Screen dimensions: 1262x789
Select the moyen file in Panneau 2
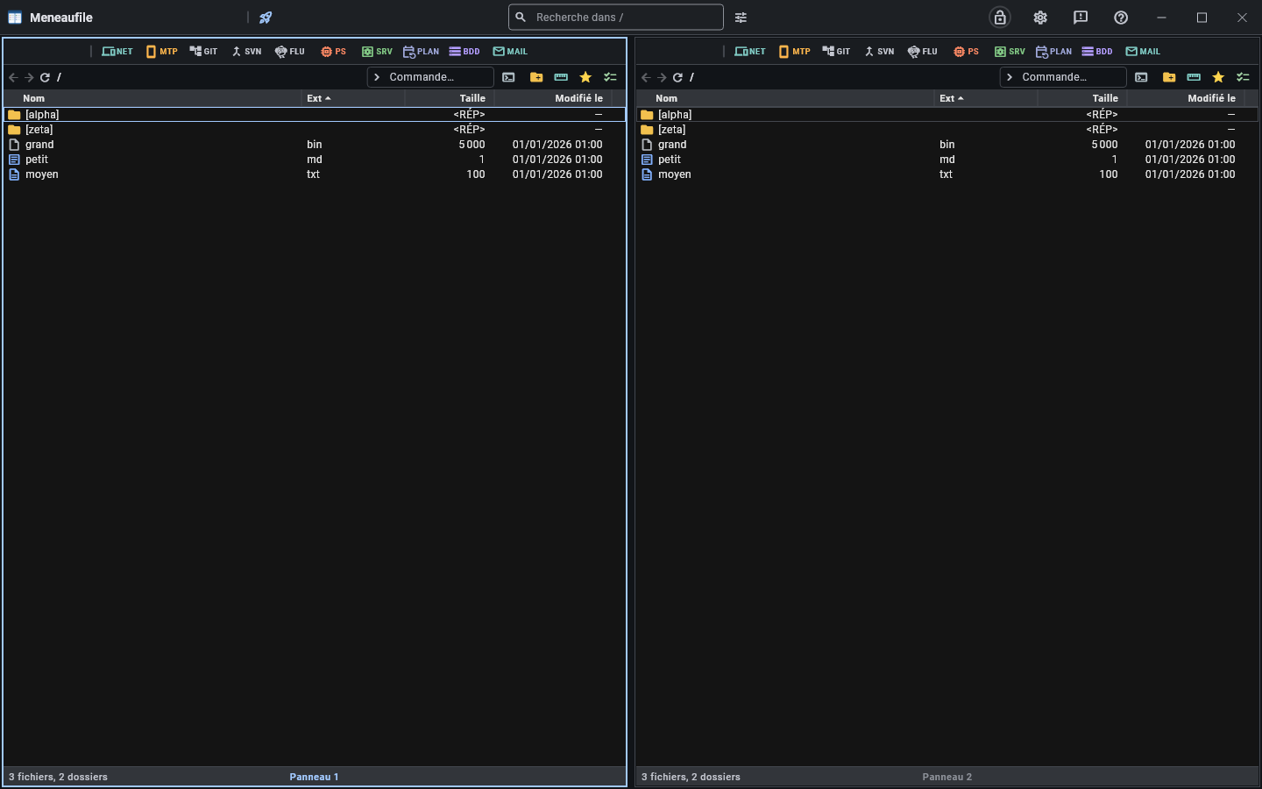[x=947, y=174]
